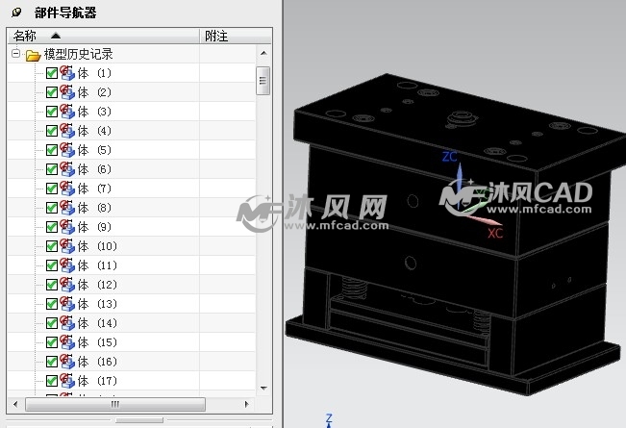Click the horizontal scrollbar left arrow
Viewport: 626px width, 428px height.
[15, 404]
